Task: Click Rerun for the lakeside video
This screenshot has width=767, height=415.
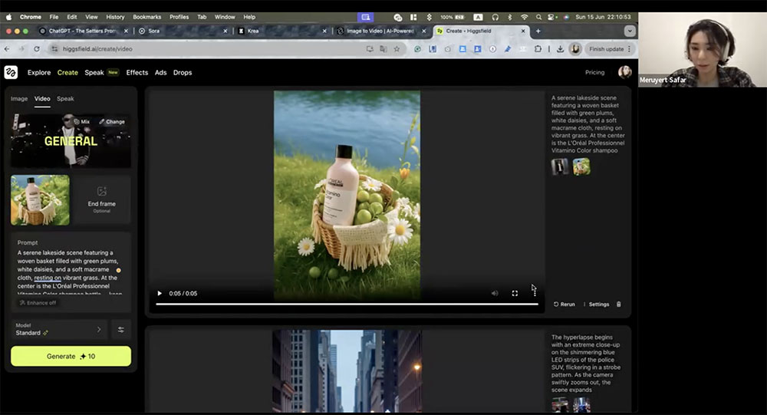Action: [x=565, y=305]
